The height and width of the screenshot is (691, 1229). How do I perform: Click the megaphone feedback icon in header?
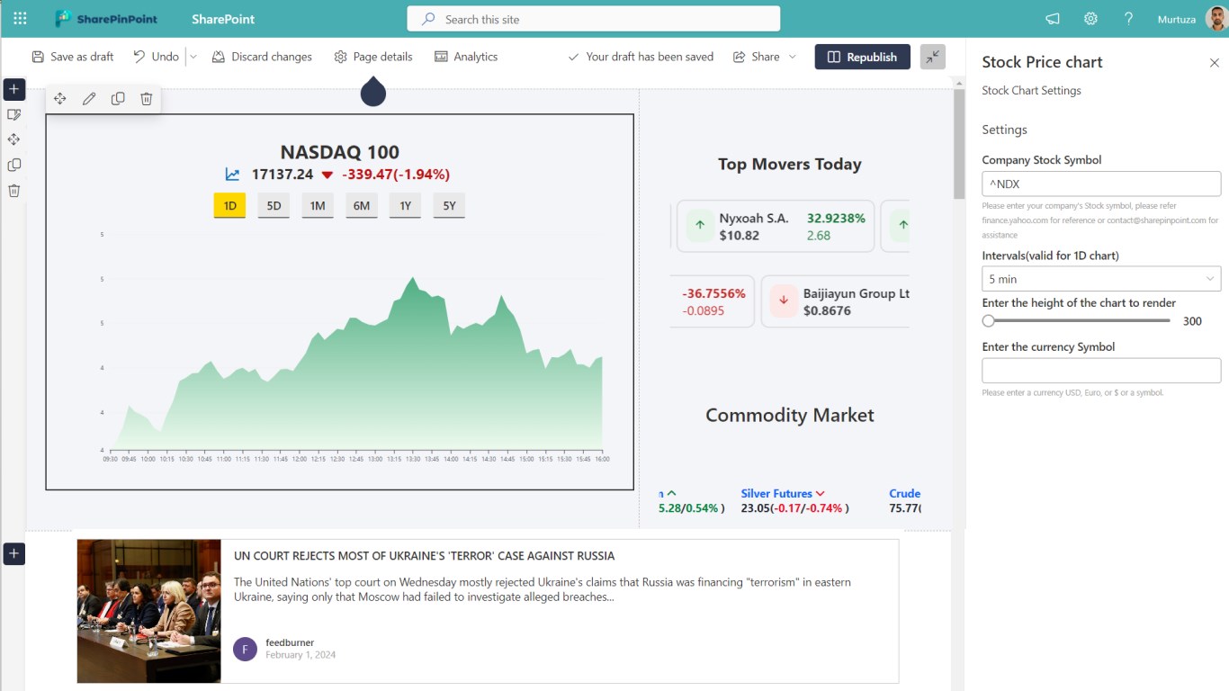tap(1052, 19)
